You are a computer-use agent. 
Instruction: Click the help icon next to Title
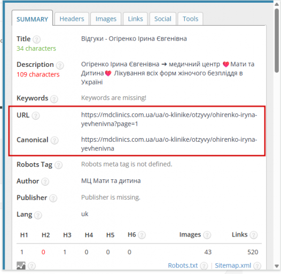pyautogui.click(x=37, y=39)
